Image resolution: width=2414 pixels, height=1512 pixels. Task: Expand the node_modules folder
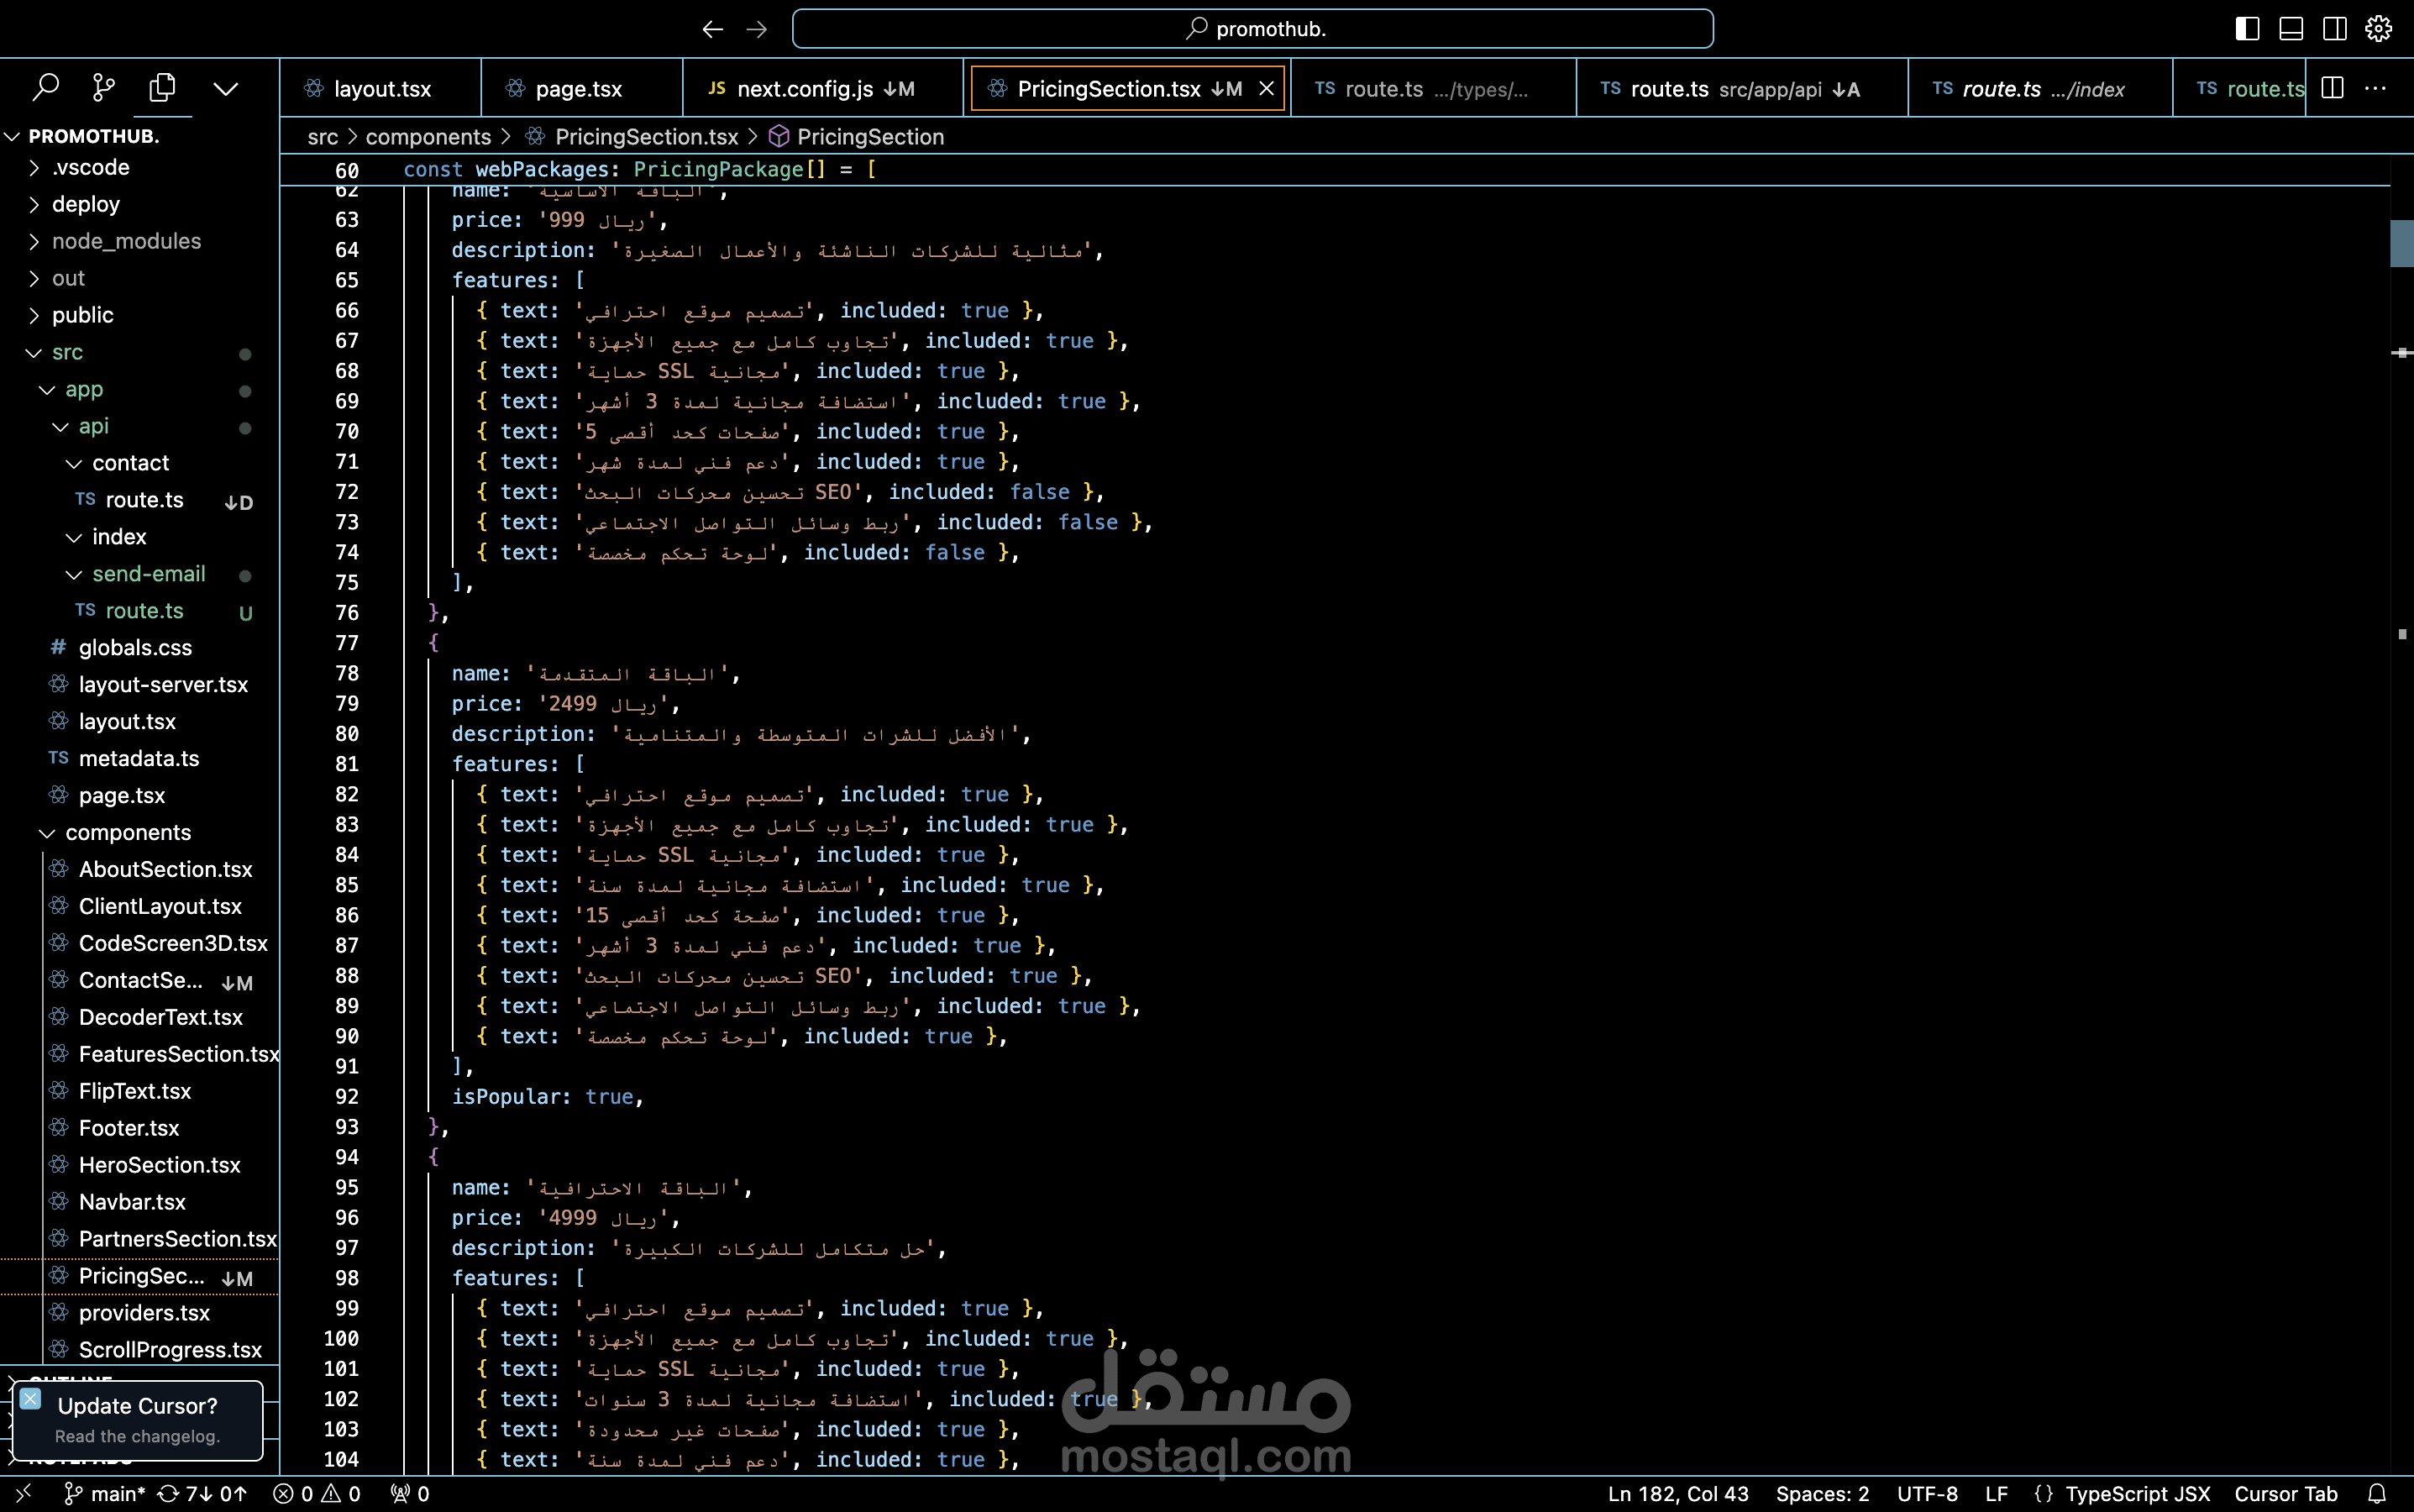tap(126, 241)
